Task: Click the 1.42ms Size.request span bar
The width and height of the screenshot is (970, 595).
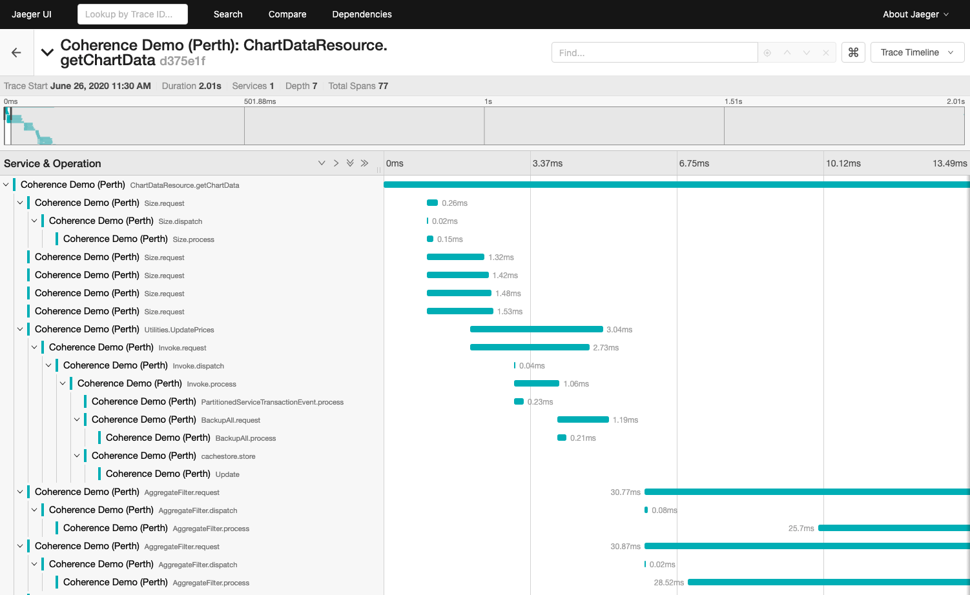Action: coord(458,275)
